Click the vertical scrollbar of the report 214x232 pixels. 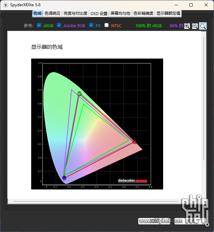203,98
